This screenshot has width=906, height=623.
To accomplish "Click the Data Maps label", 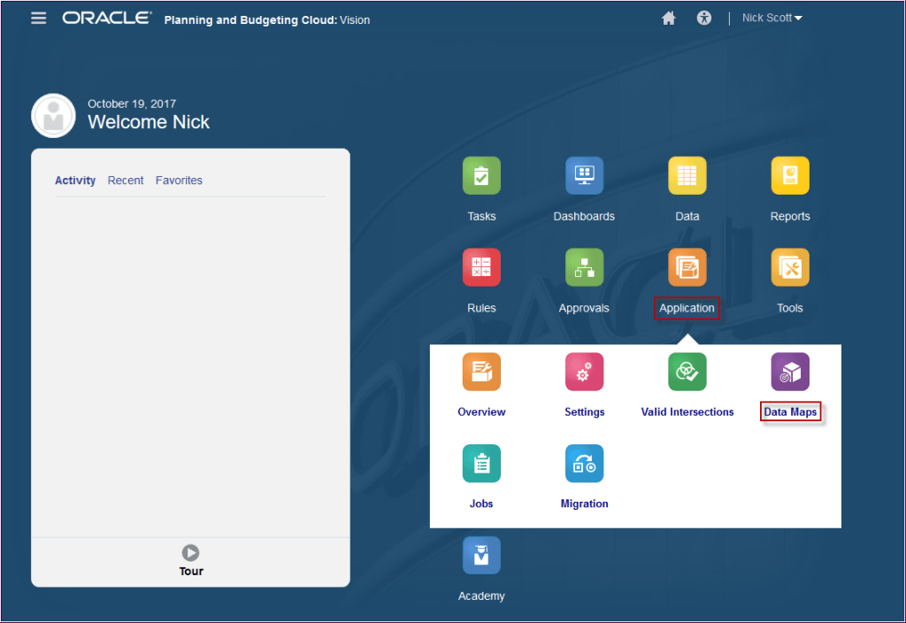I will 790,411.
